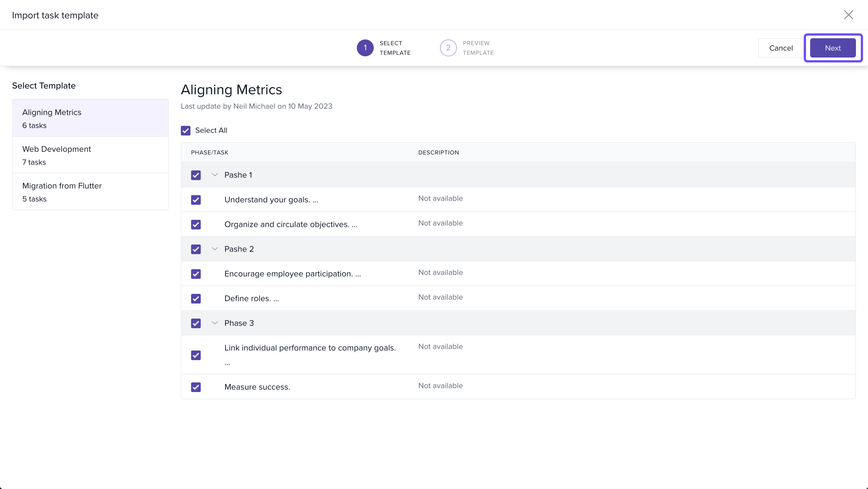
Task: Uncheck Pashe 1 phase checkbox
Action: (x=196, y=175)
